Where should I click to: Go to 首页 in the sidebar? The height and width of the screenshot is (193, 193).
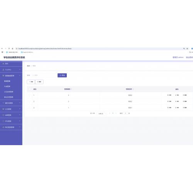[11, 64]
